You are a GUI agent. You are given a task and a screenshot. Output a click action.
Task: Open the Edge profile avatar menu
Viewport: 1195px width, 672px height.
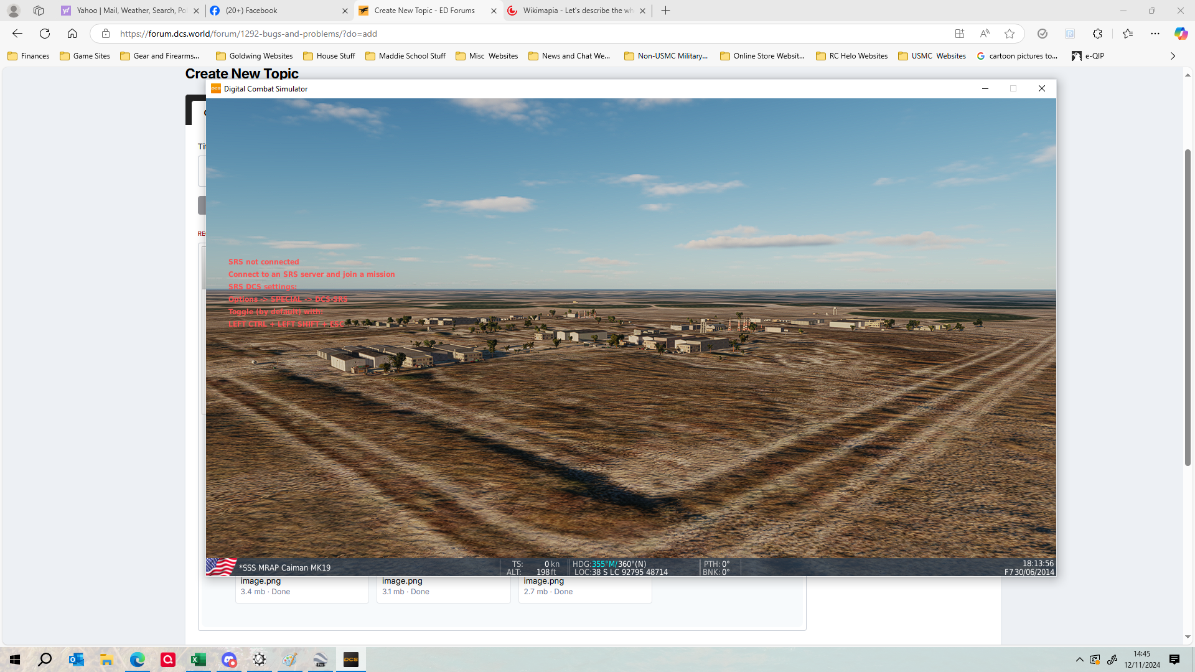click(14, 11)
